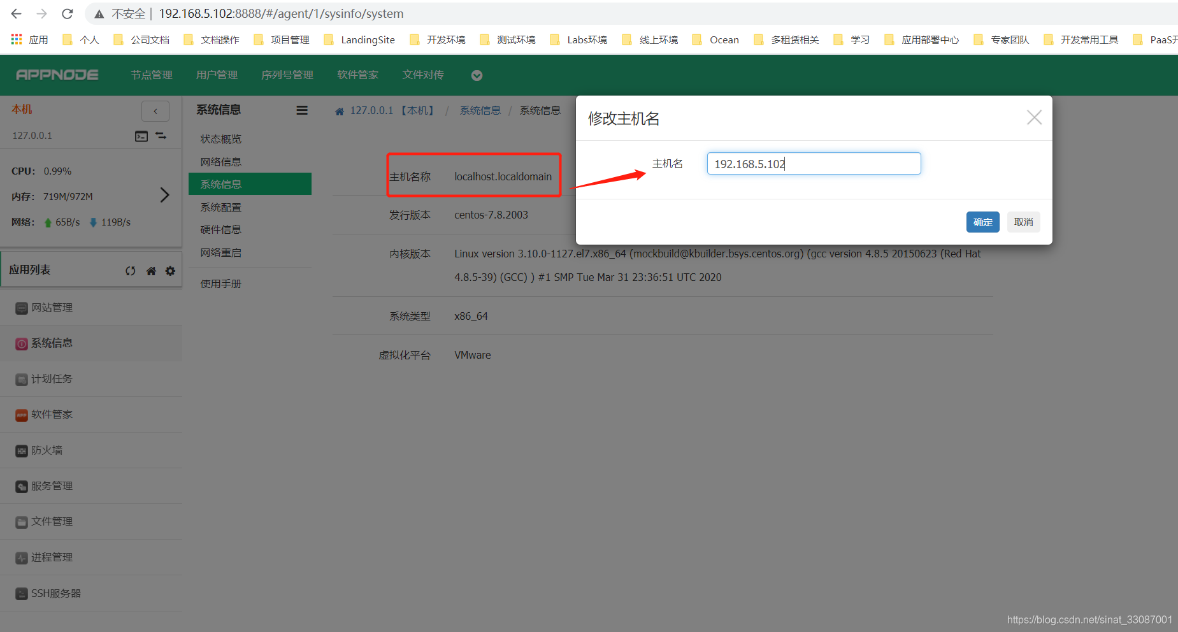Collapse the 本机 node panel arrow
The height and width of the screenshot is (632, 1178).
click(155, 111)
